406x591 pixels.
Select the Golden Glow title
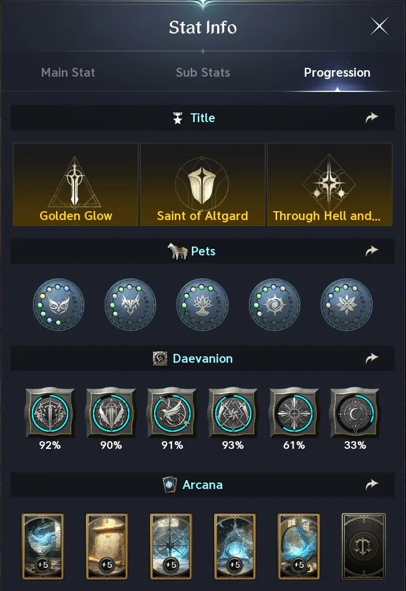[76, 184]
